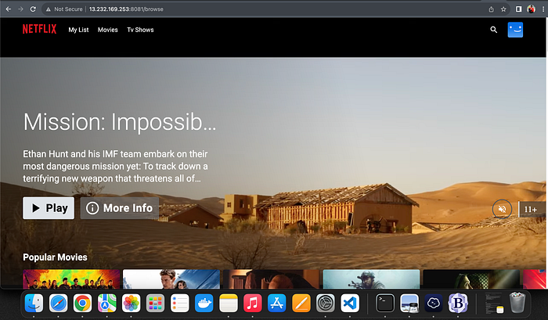Image resolution: width=548 pixels, height=320 pixels.
Task: Go back in the browser
Action: [9, 9]
